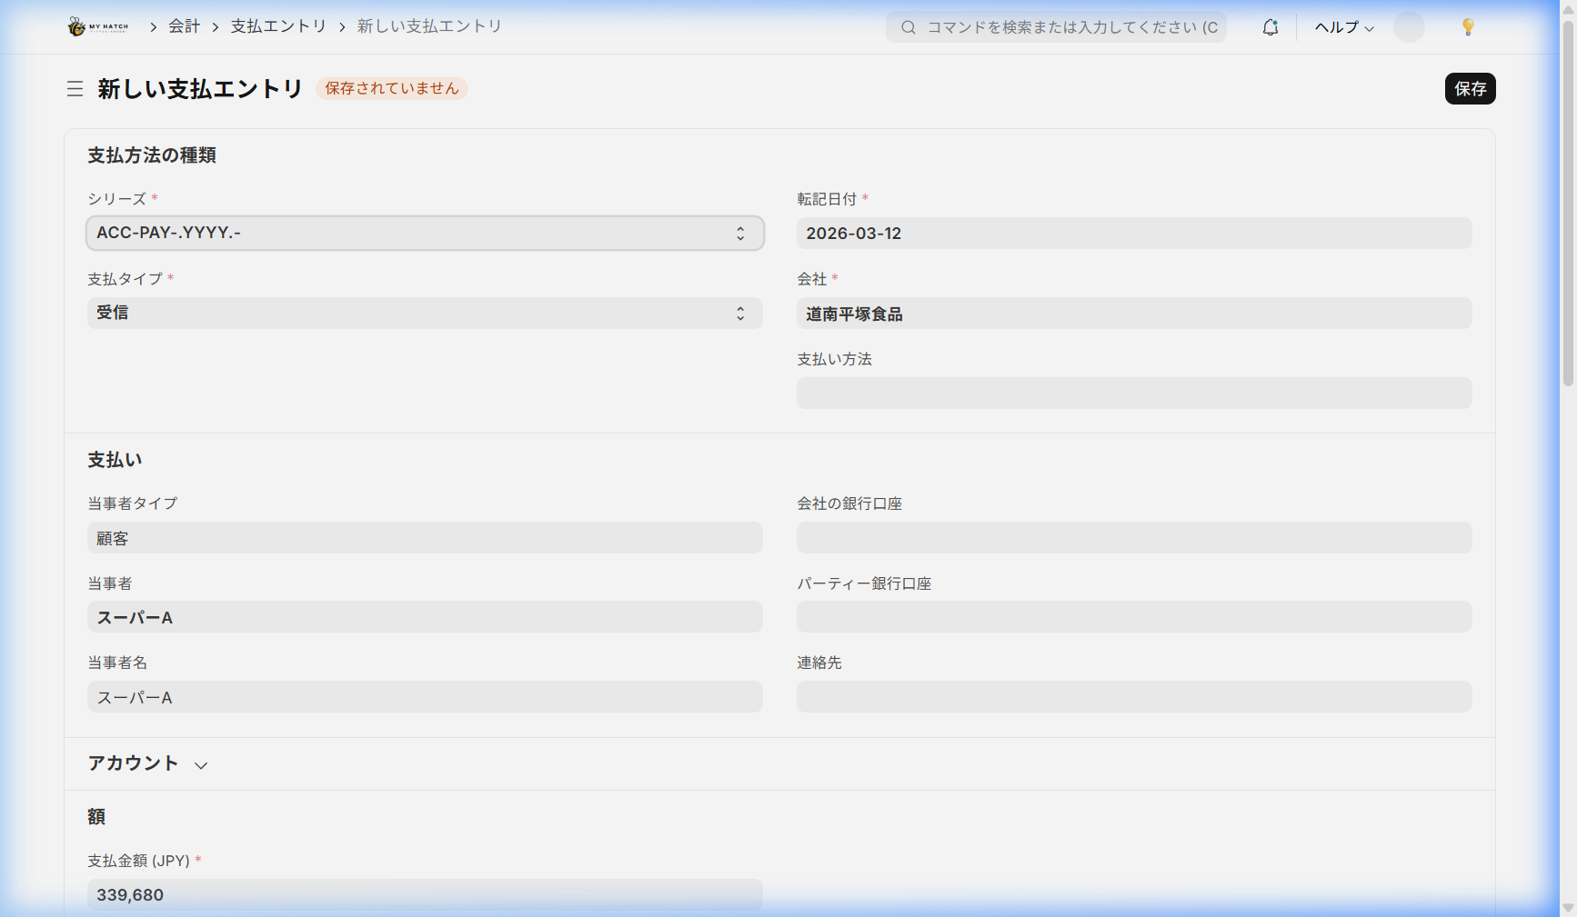This screenshot has height=917, width=1577.
Task: Click the 当事者タイプ field
Action: point(424,538)
